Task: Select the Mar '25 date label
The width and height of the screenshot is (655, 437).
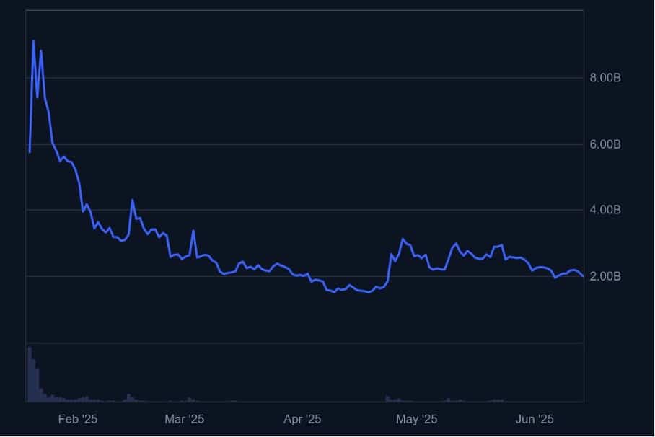Action: click(x=185, y=419)
